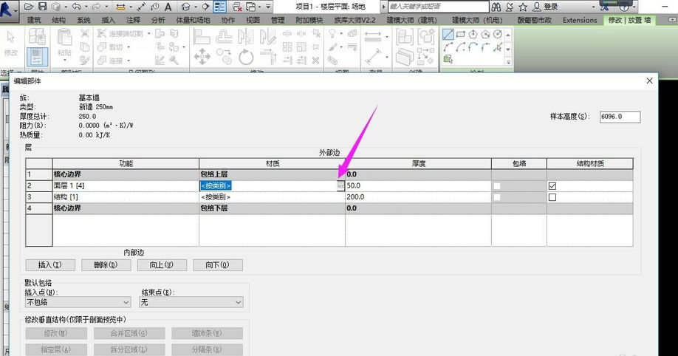The width and height of the screenshot is (678, 356).
Task: Open the 建筑 ribbon tab
Action: click(34, 20)
